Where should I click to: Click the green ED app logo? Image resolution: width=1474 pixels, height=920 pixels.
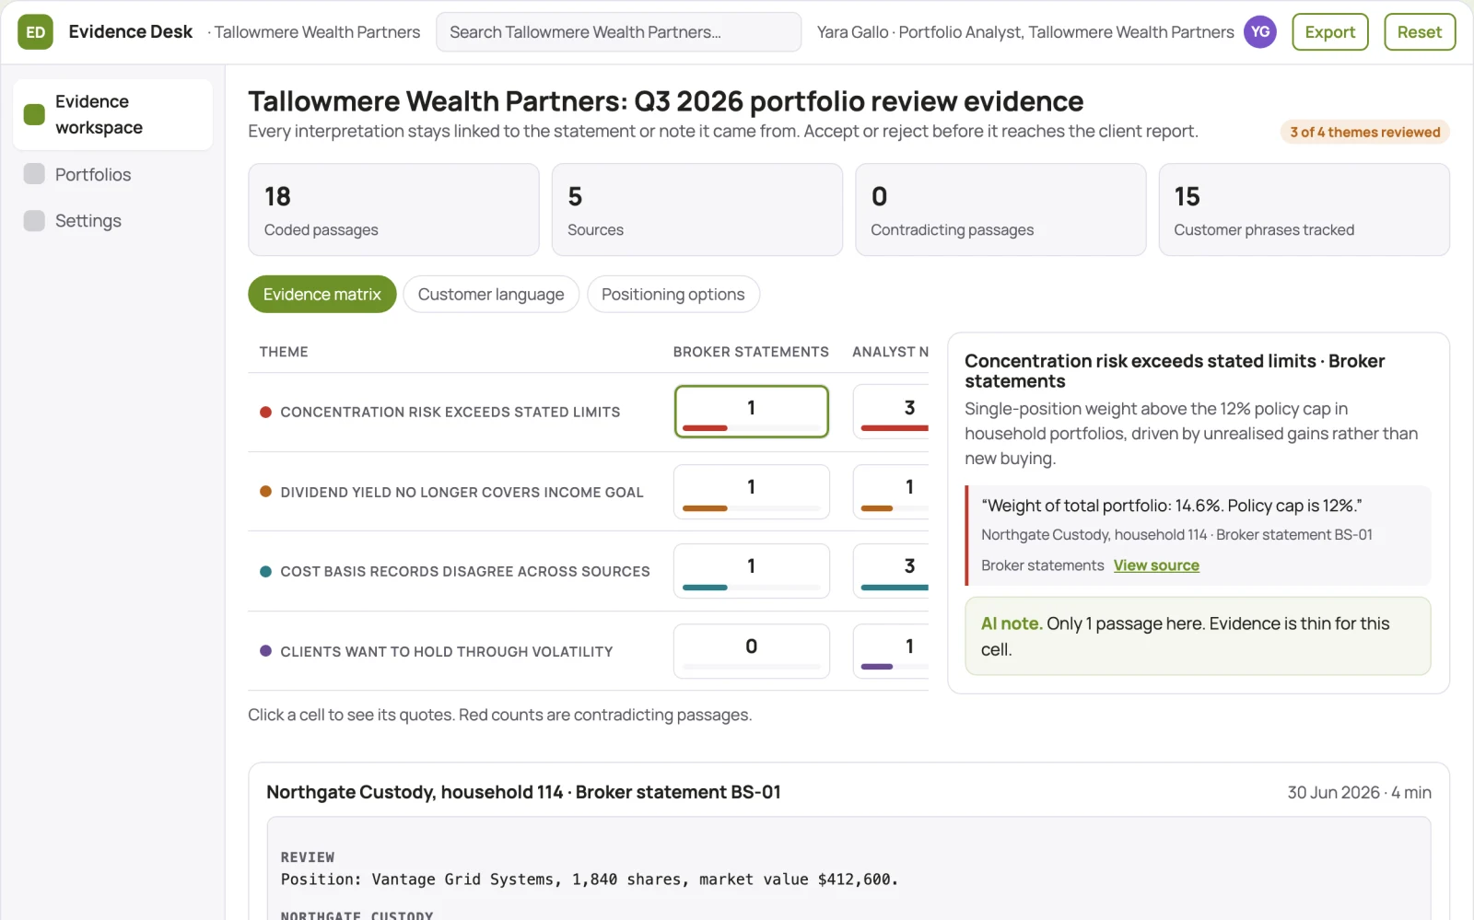point(35,32)
